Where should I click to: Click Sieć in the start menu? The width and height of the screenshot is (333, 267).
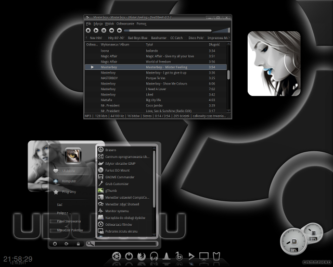tap(60, 205)
